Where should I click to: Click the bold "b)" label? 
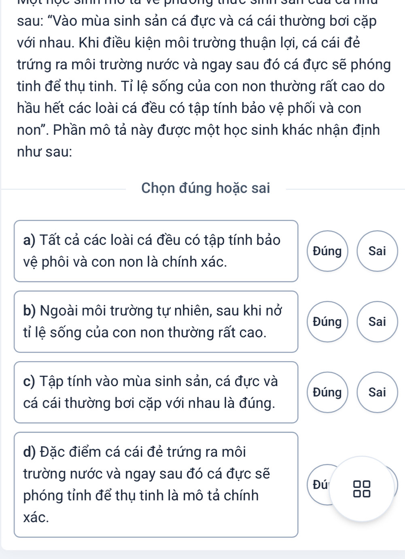click(x=30, y=311)
